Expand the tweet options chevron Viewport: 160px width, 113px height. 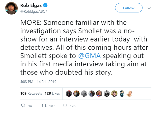(149, 8)
